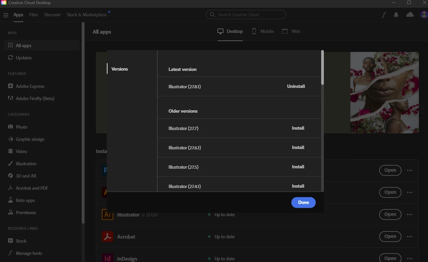Screen dimensions: 428x262
Task: Open more options for Acrobat row
Action: click(x=410, y=237)
